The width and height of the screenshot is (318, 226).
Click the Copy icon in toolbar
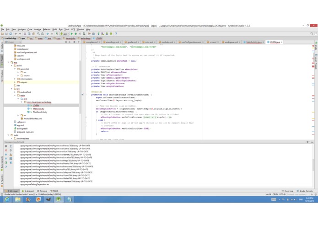(29, 34)
